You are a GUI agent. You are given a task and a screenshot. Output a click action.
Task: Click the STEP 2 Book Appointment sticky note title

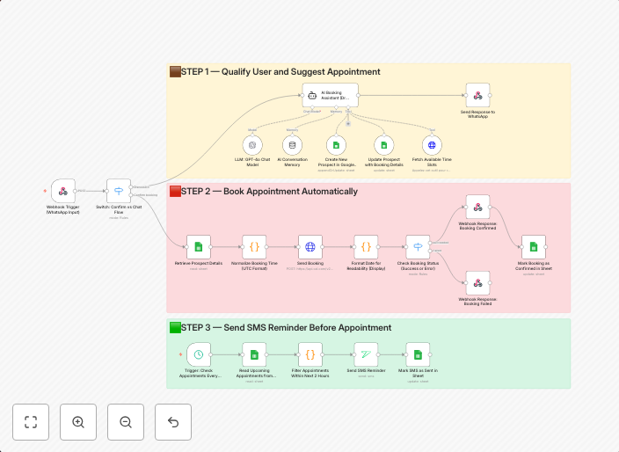(264, 191)
